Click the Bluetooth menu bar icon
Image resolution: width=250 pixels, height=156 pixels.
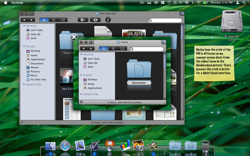tap(192, 2)
